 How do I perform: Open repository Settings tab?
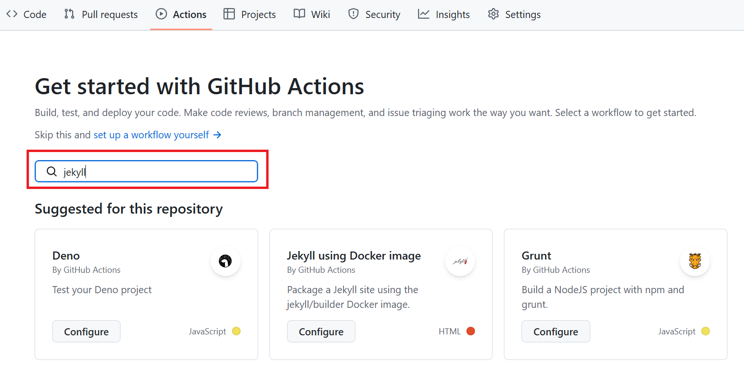pos(514,15)
